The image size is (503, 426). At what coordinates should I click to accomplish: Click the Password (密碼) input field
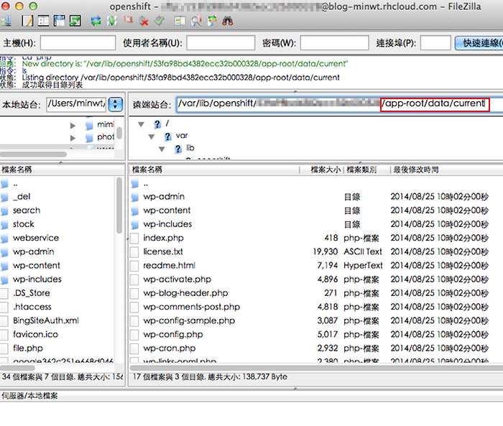pyautogui.click(x=334, y=42)
